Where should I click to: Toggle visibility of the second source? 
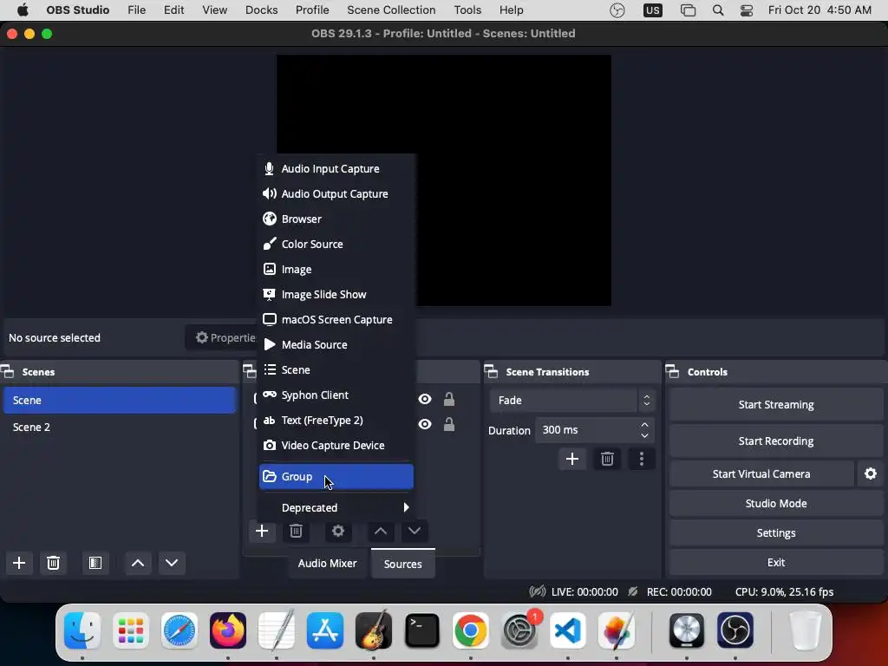click(425, 424)
